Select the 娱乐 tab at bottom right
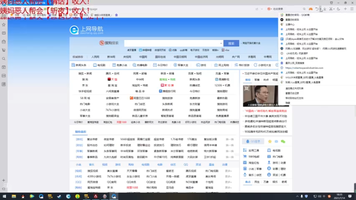This screenshot has width=356, height=200. 275,182
